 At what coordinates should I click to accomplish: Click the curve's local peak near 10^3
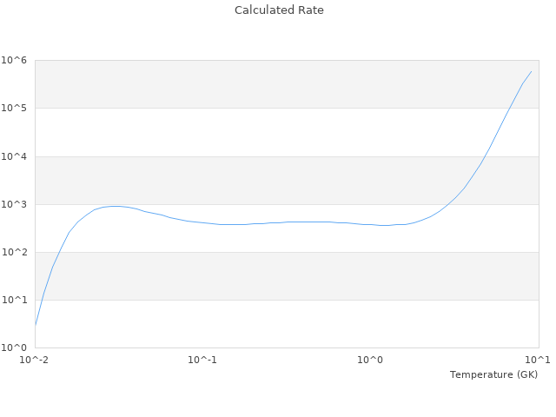(114, 206)
